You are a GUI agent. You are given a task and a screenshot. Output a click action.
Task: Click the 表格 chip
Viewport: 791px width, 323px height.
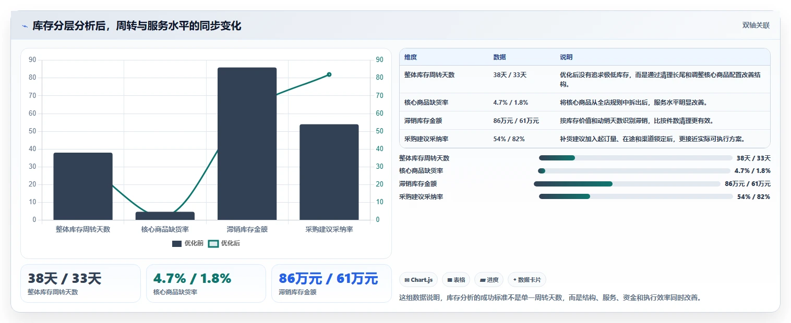point(456,280)
